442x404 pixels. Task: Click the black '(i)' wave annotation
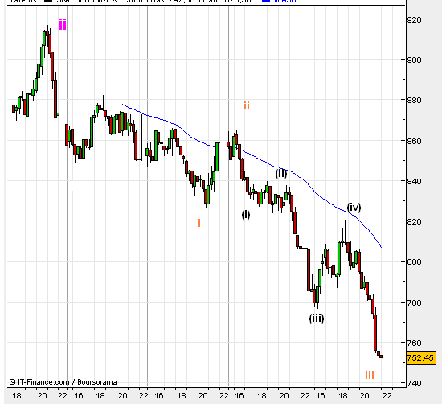click(x=246, y=215)
